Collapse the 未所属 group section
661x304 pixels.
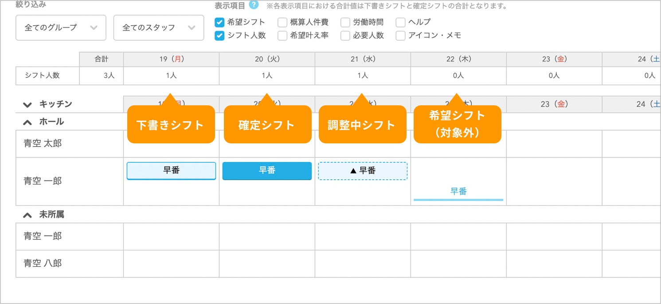click(x=27, y=215)
